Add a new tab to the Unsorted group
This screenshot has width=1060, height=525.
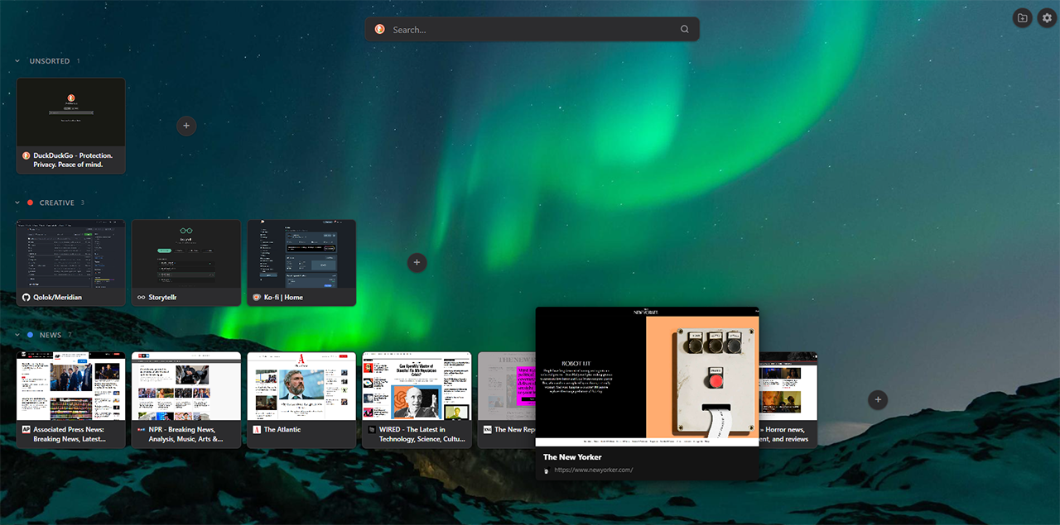(x=186, y=126)
